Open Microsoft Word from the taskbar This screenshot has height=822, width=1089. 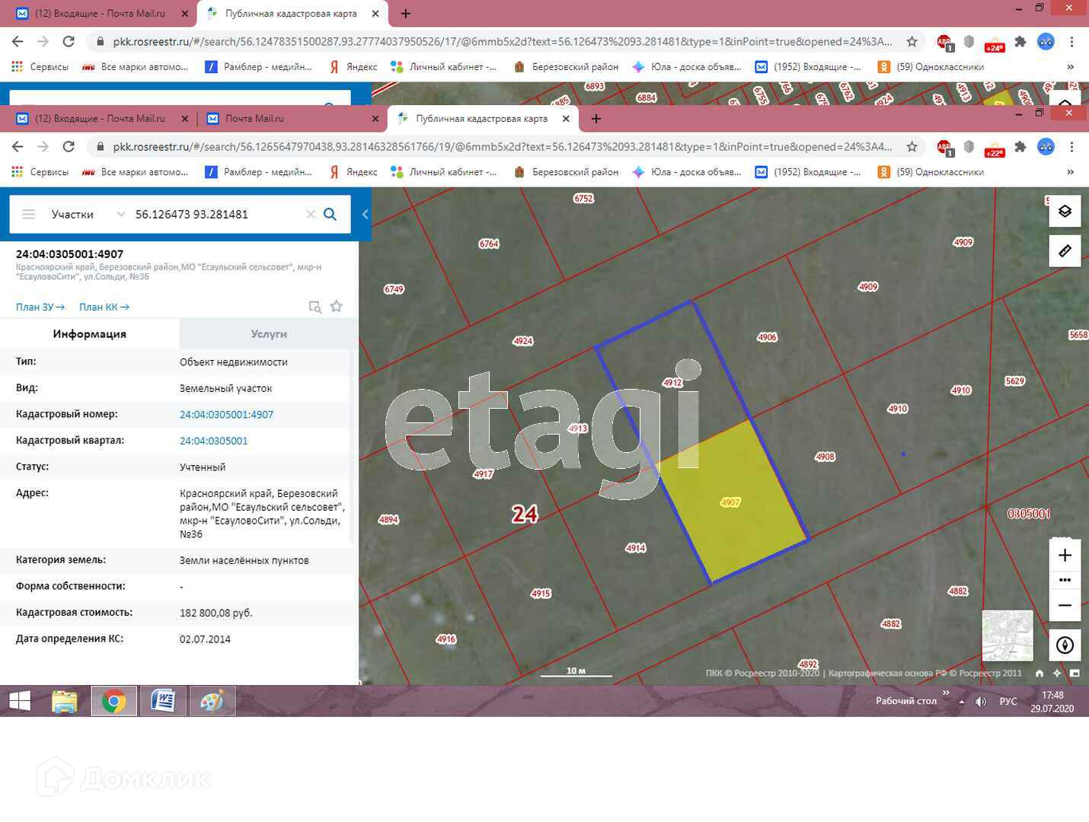(x=163, y=701)
